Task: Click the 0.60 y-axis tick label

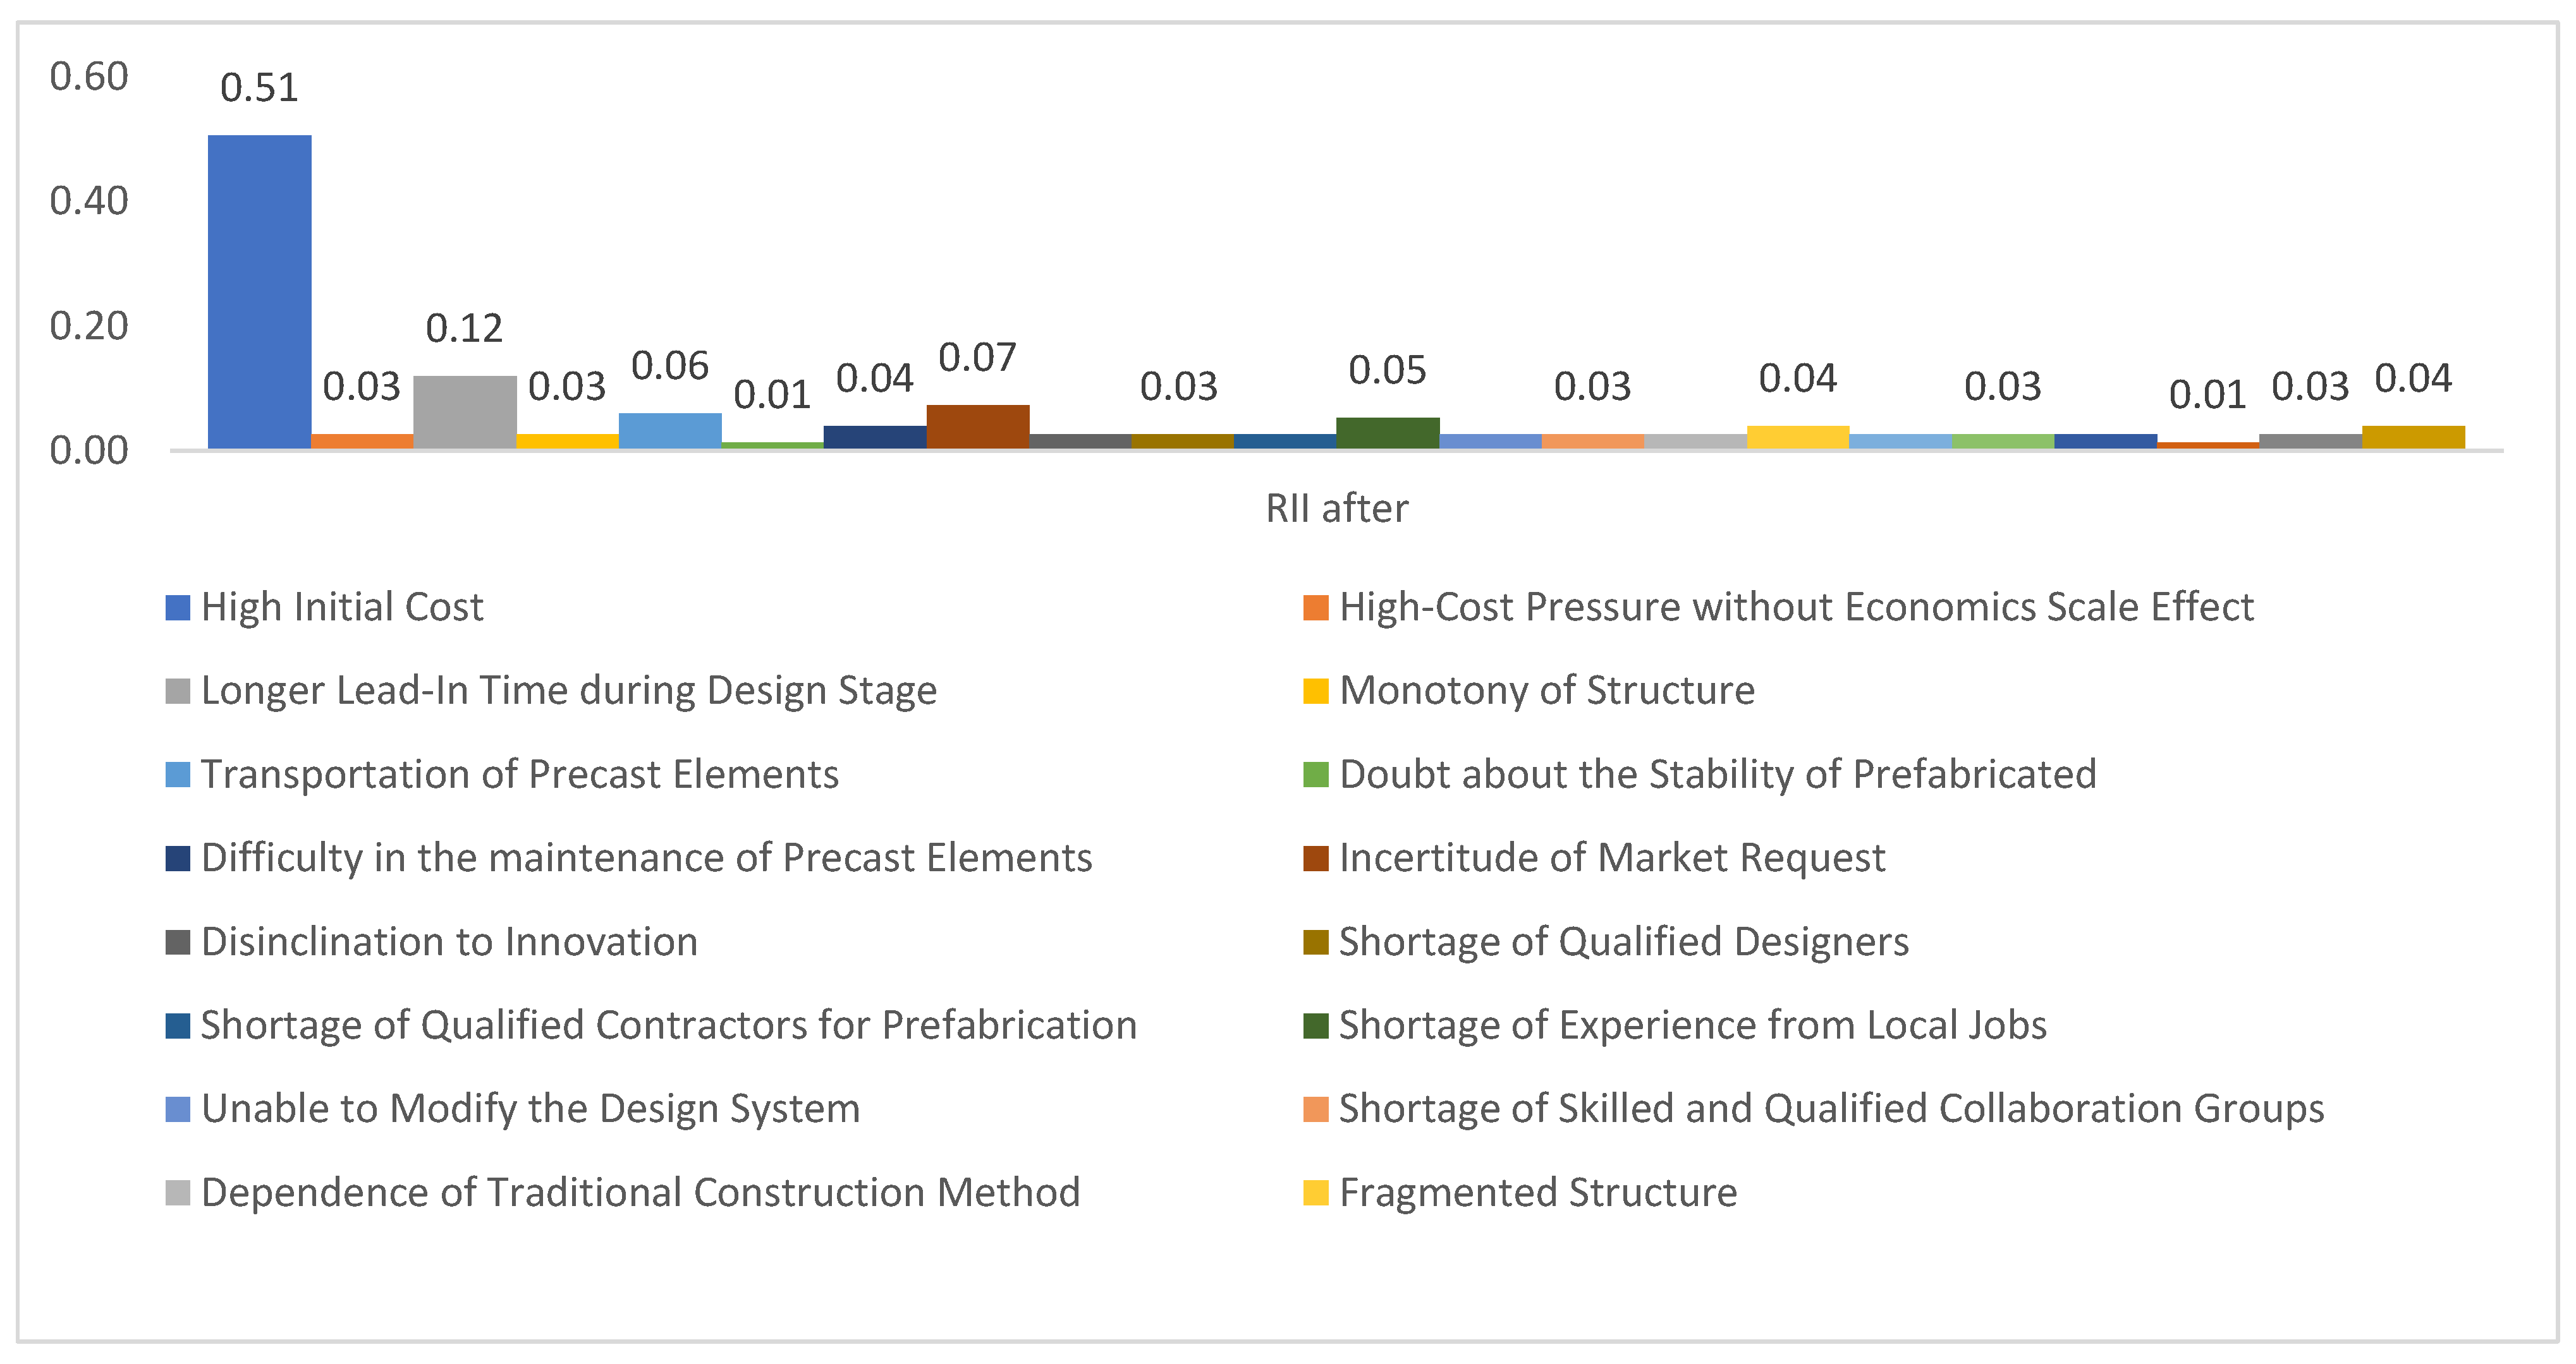Action: click(x=89, y=77)
